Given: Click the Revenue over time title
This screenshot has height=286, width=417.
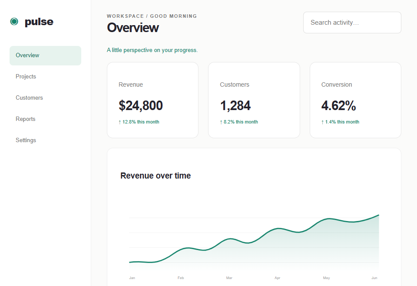Looking at the screenshot, I should point(156,175).
